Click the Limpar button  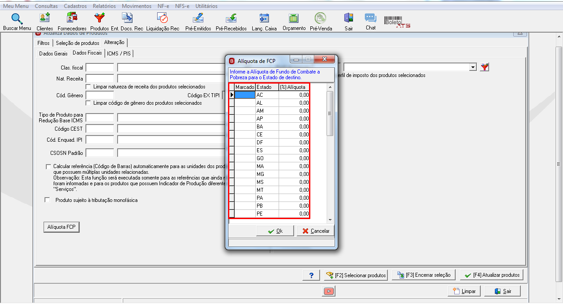(x=464, y=291)
